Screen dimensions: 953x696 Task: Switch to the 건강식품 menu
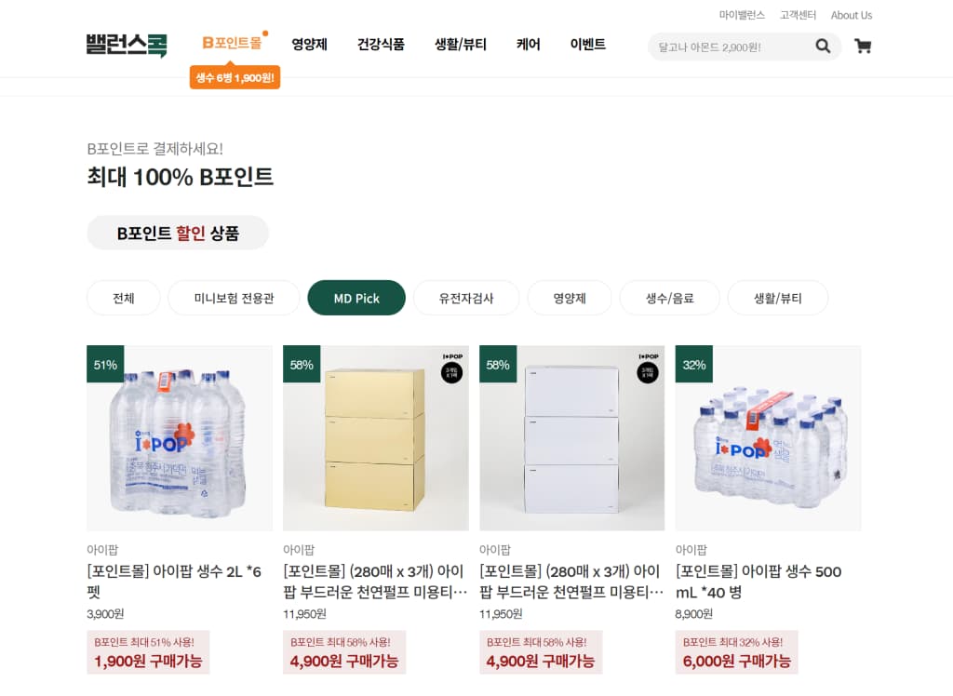coord(381,43)
